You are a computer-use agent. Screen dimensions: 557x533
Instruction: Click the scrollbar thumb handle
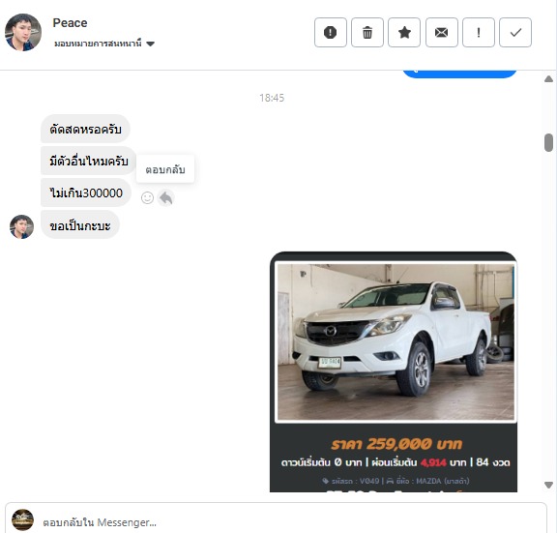point(548,142)
